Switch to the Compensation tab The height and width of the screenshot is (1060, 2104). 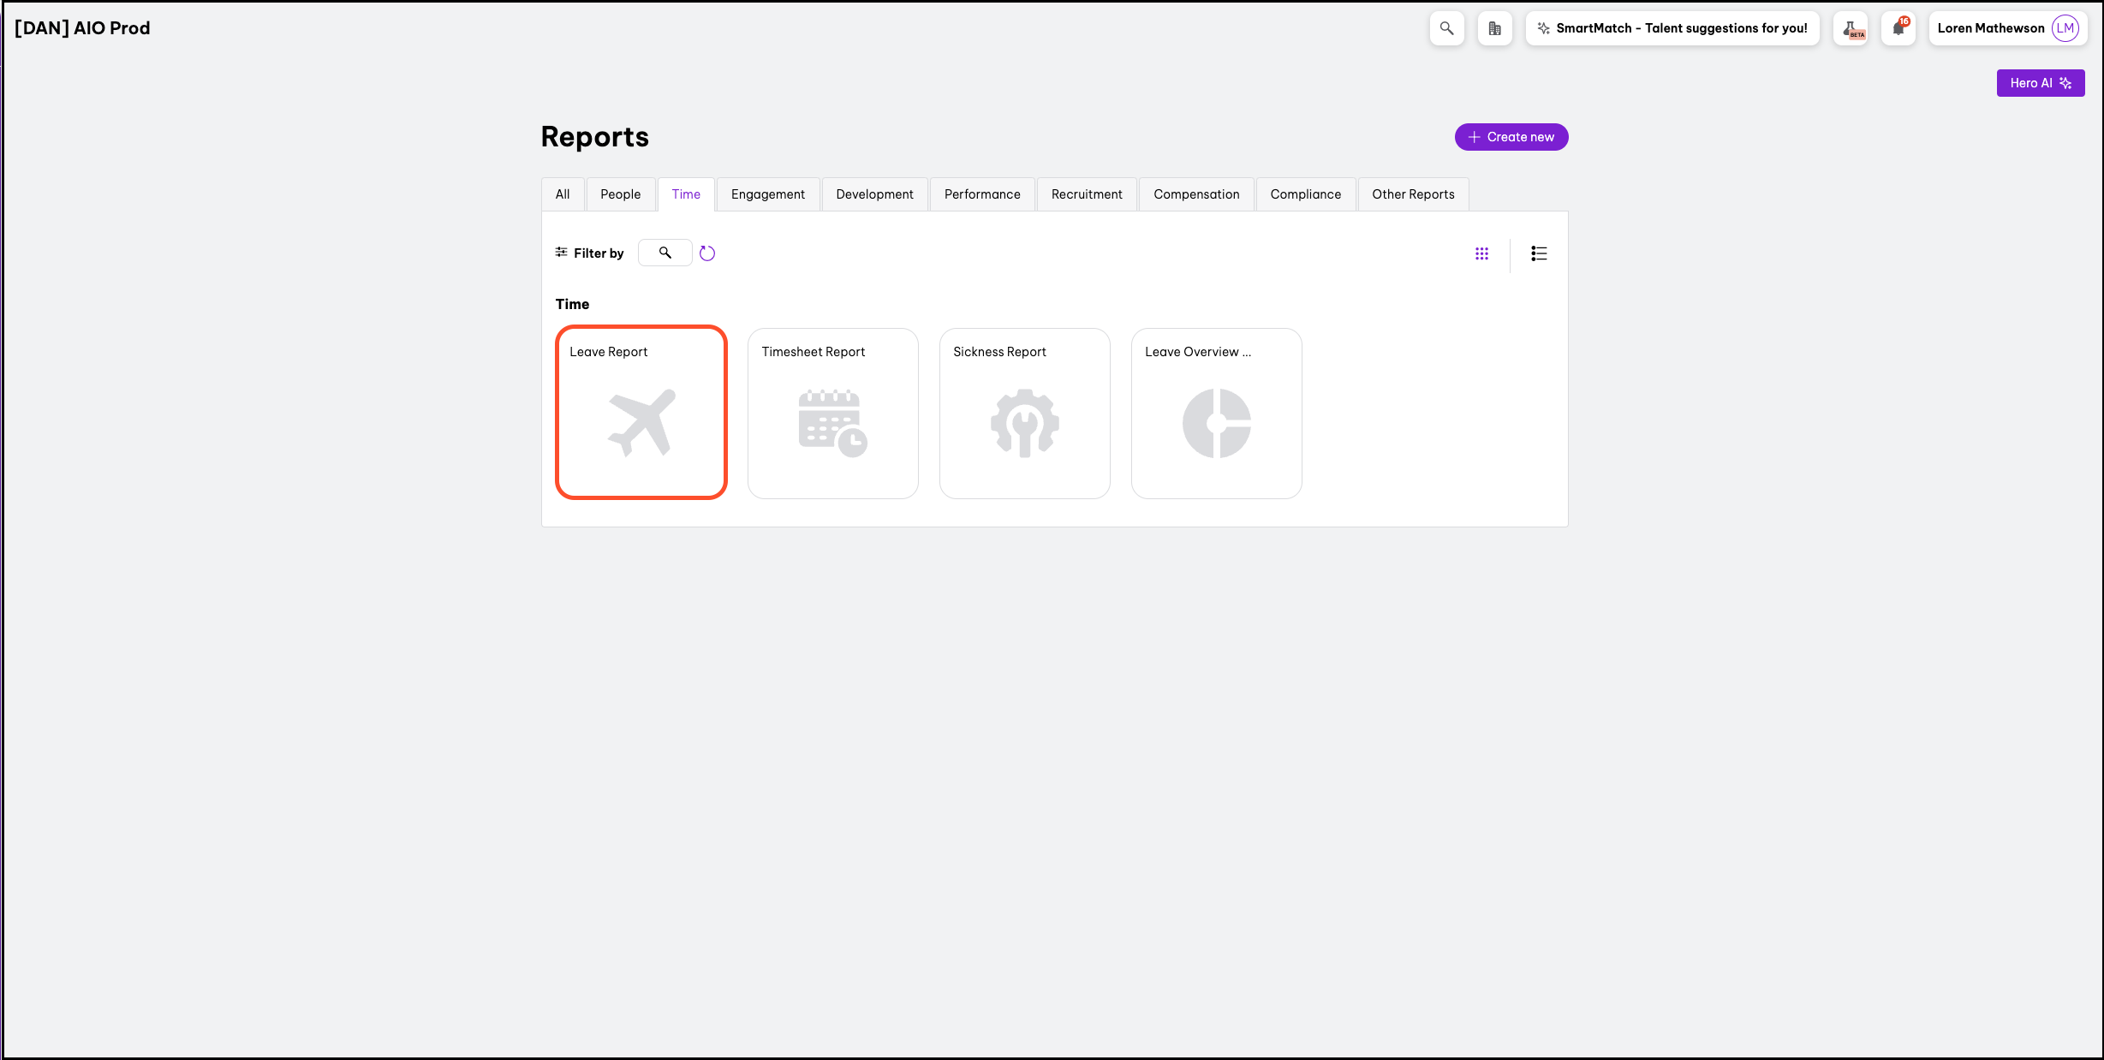(1195, 194)
